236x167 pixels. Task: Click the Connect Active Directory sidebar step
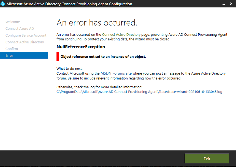(25, 42)
